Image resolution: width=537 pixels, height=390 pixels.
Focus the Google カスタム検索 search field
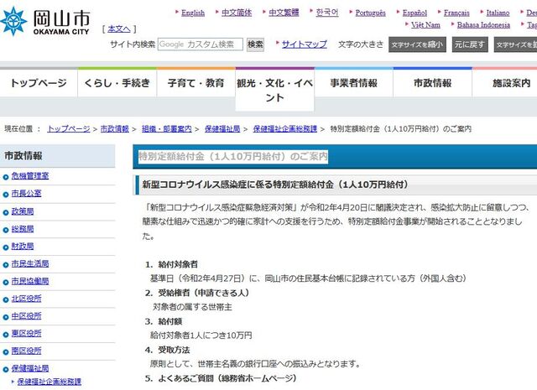click(201, 44)
